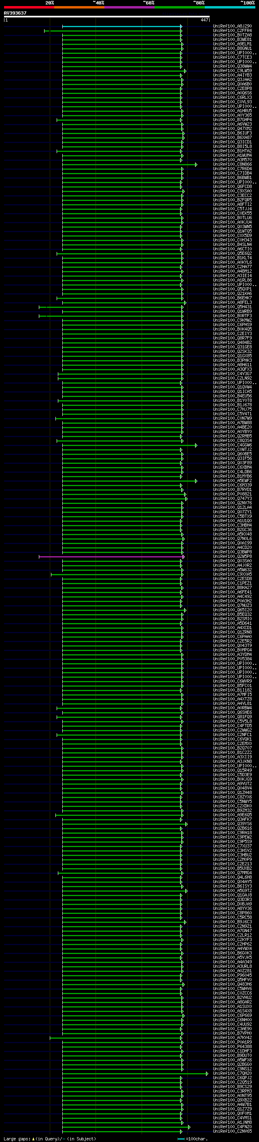
Task: Click the UniRef100_Q3BWP8 label
Action: [232, 552]
